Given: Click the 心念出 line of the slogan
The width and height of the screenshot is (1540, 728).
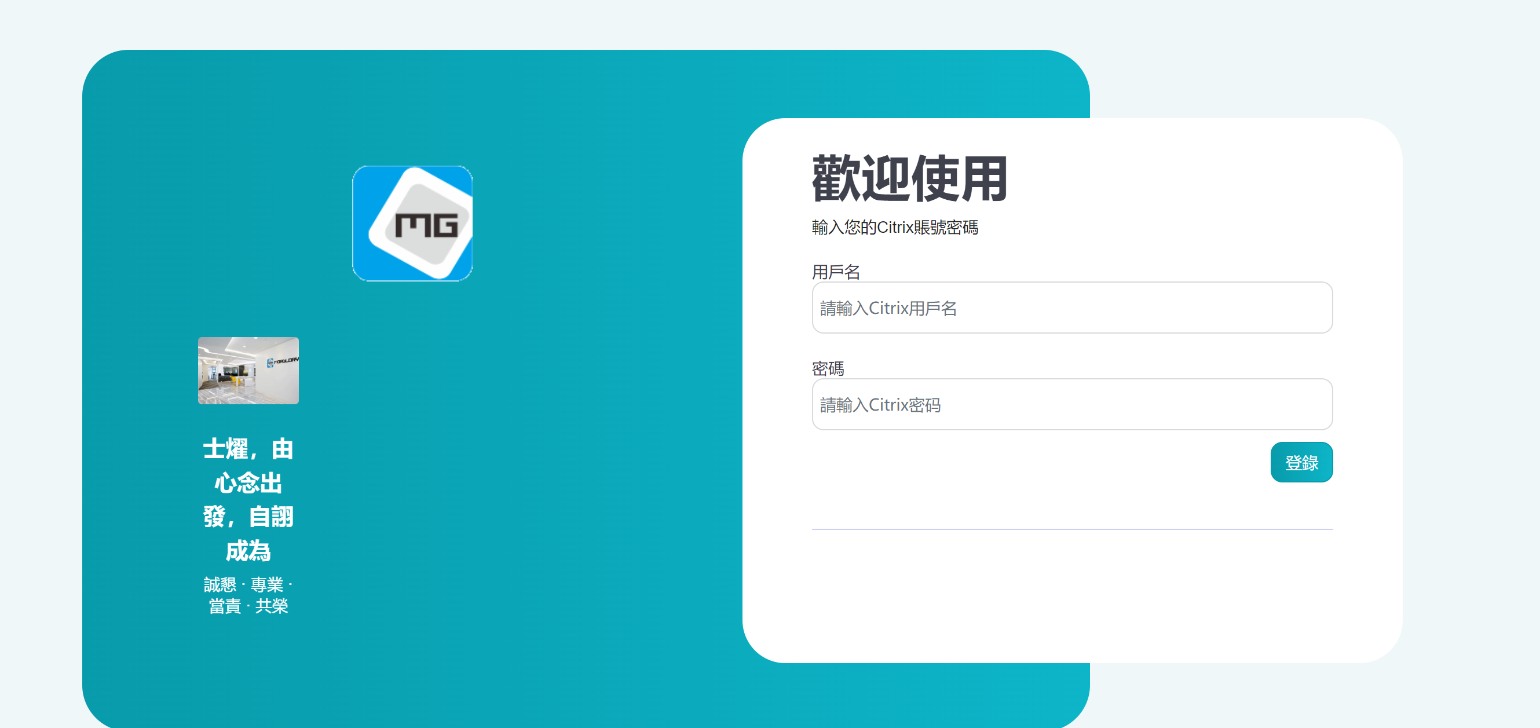Looking at the screenshot, I should pyautogui.click(x=247, y=483).
